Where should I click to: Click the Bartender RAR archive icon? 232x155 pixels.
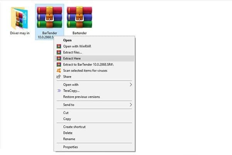79,18
